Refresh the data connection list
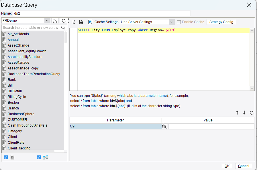The height and width of the screenshot is (170, 257). click(63, 21)
